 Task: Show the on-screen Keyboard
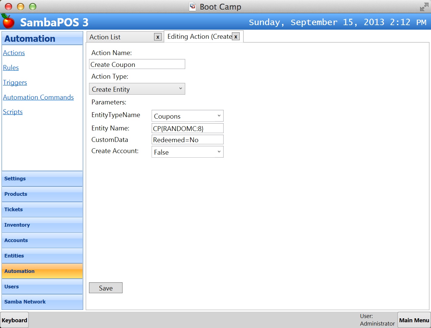[15, 320]
